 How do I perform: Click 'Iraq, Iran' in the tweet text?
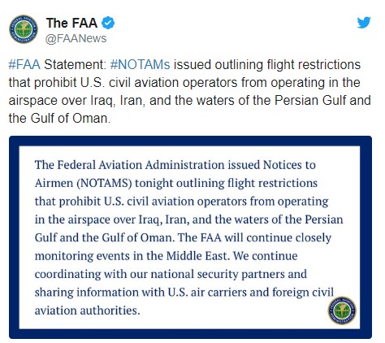117,101
